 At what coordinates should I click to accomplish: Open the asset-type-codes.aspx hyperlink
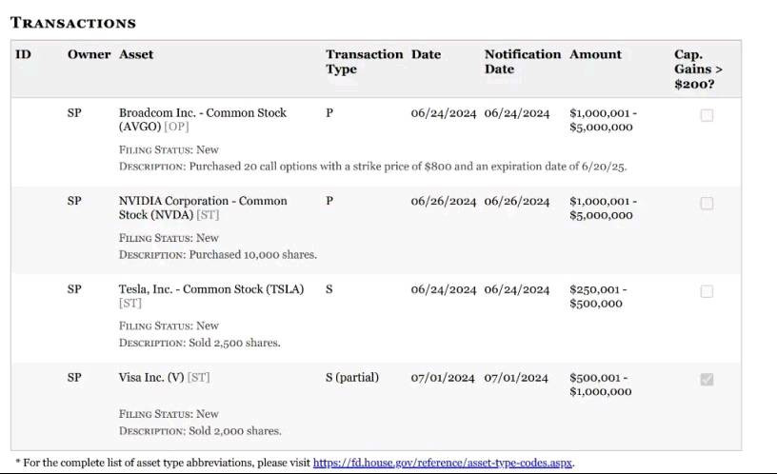(x=443, y=463)
